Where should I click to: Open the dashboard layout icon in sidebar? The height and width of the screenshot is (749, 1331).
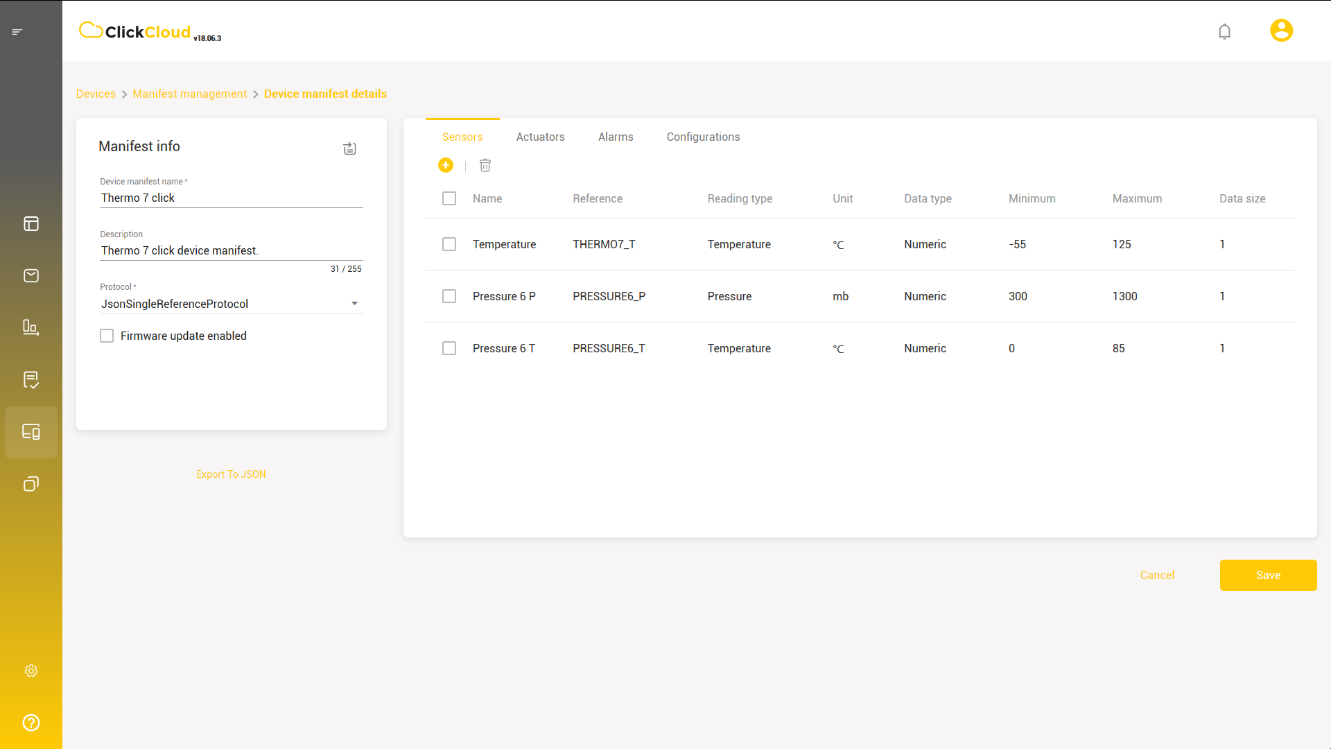31,224
